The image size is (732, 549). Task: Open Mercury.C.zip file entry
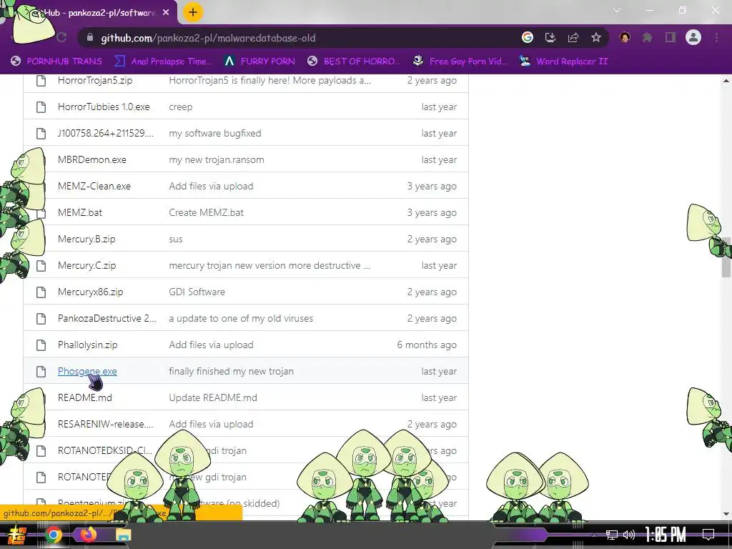click(x=86, y=266)
